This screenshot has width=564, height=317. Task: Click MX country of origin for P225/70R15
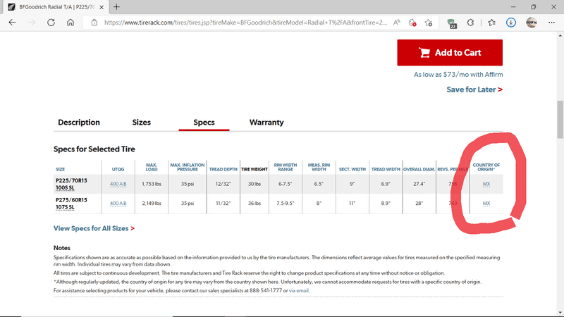point(486,184)
